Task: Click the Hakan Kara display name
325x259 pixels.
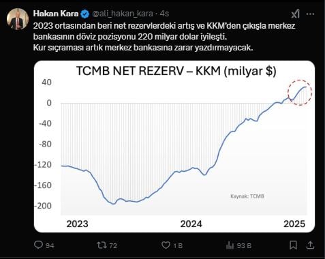Action: click(x=56, y=14)
